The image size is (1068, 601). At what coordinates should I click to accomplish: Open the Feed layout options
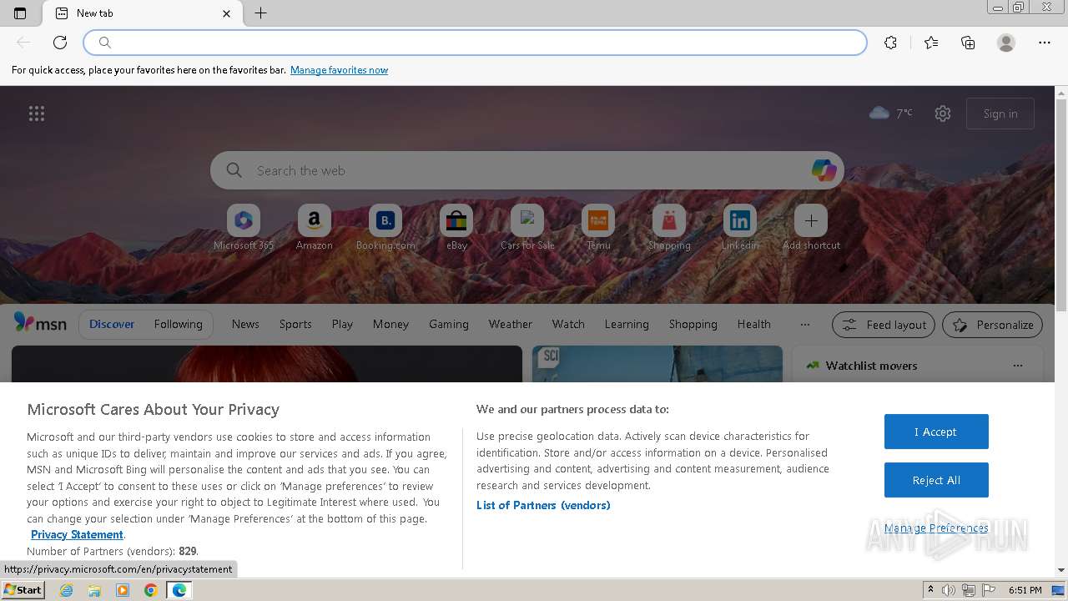pyautogui.click(x=884, y=325)
